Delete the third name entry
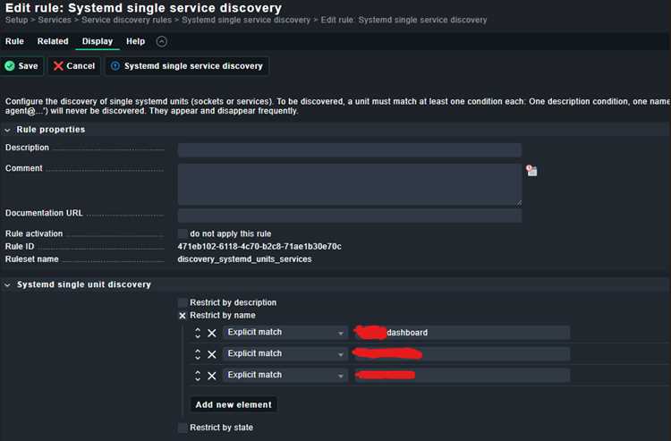This screenshot has height=441, width=671. 212,376
